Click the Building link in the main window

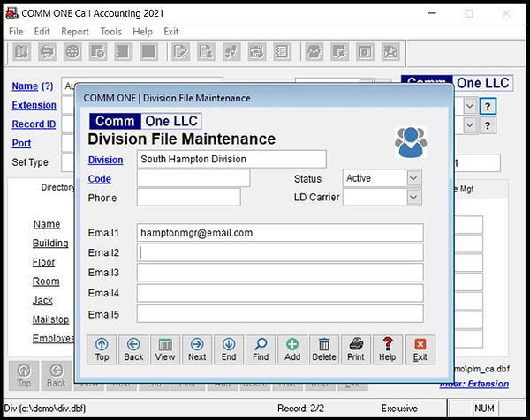pyautogui.click(x=50, y=243)
